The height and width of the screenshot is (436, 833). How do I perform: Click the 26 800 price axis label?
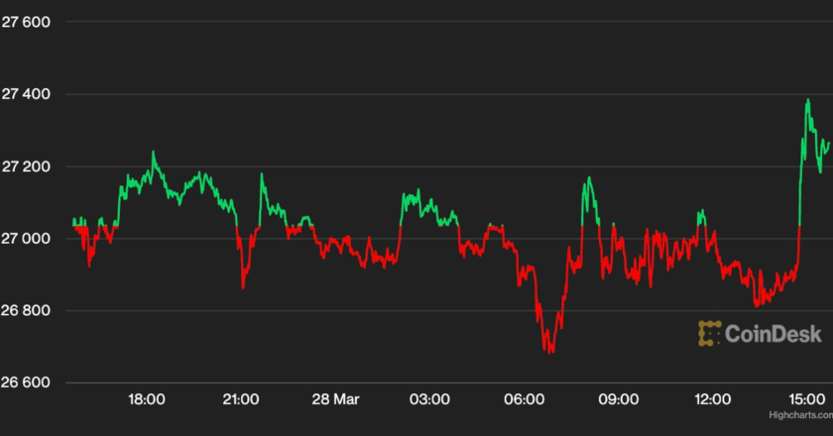click(x=29, y=311)
